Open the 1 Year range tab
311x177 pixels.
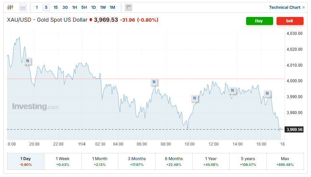pos(211,161)
